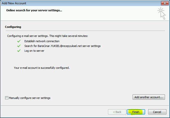Image resolution: width=170 pixels, height=118 pixels.
Task: Select the Establish network connection step text
Action: [42, 41]
